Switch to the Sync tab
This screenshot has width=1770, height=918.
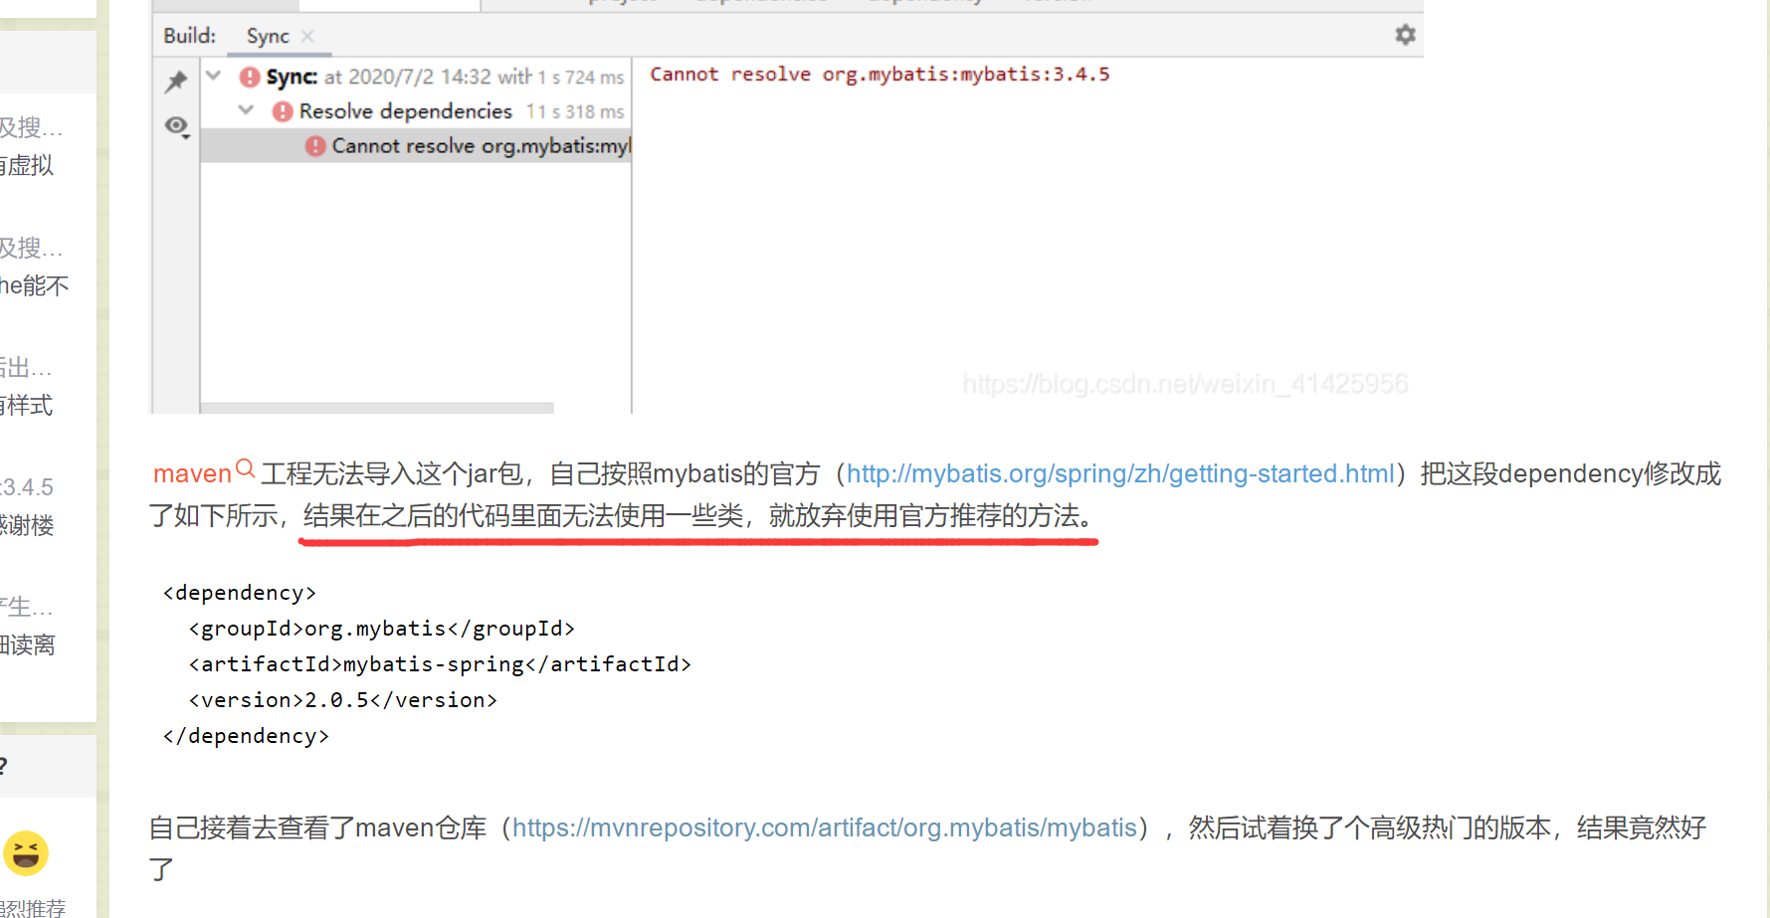(x=267, y=36)
